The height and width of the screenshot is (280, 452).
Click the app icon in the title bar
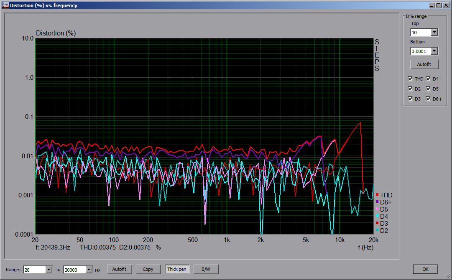click(x=5, y=5)
